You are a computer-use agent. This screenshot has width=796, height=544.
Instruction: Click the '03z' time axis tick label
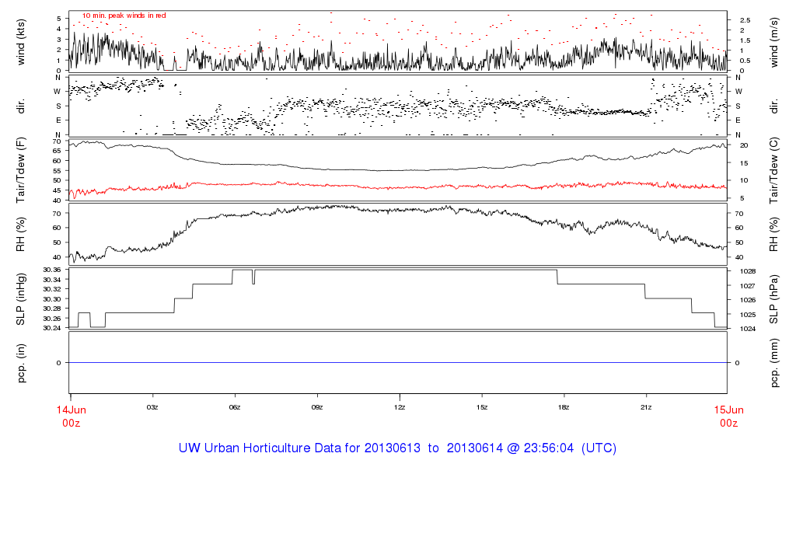click(152, 407)
